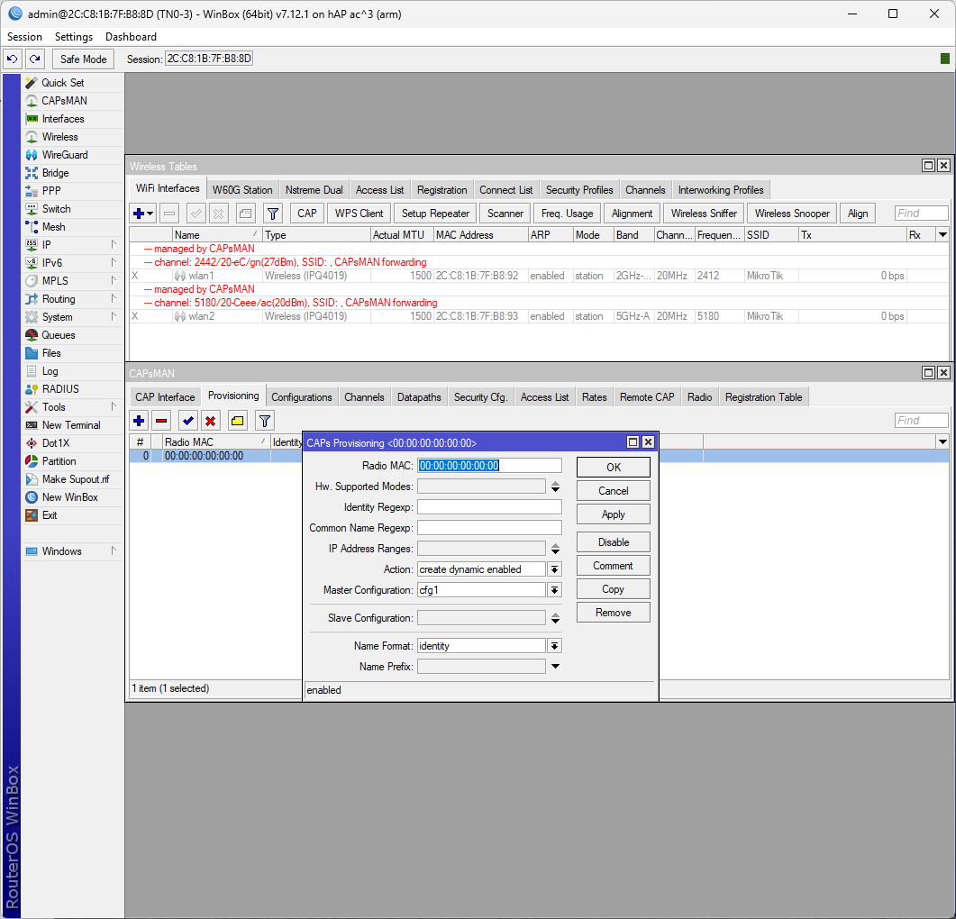
Task: Click the undo arrow in the top toolbar
Action: pos(12,59)
